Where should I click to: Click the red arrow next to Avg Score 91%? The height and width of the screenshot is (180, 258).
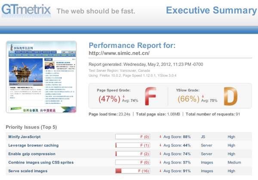[160, 171]
